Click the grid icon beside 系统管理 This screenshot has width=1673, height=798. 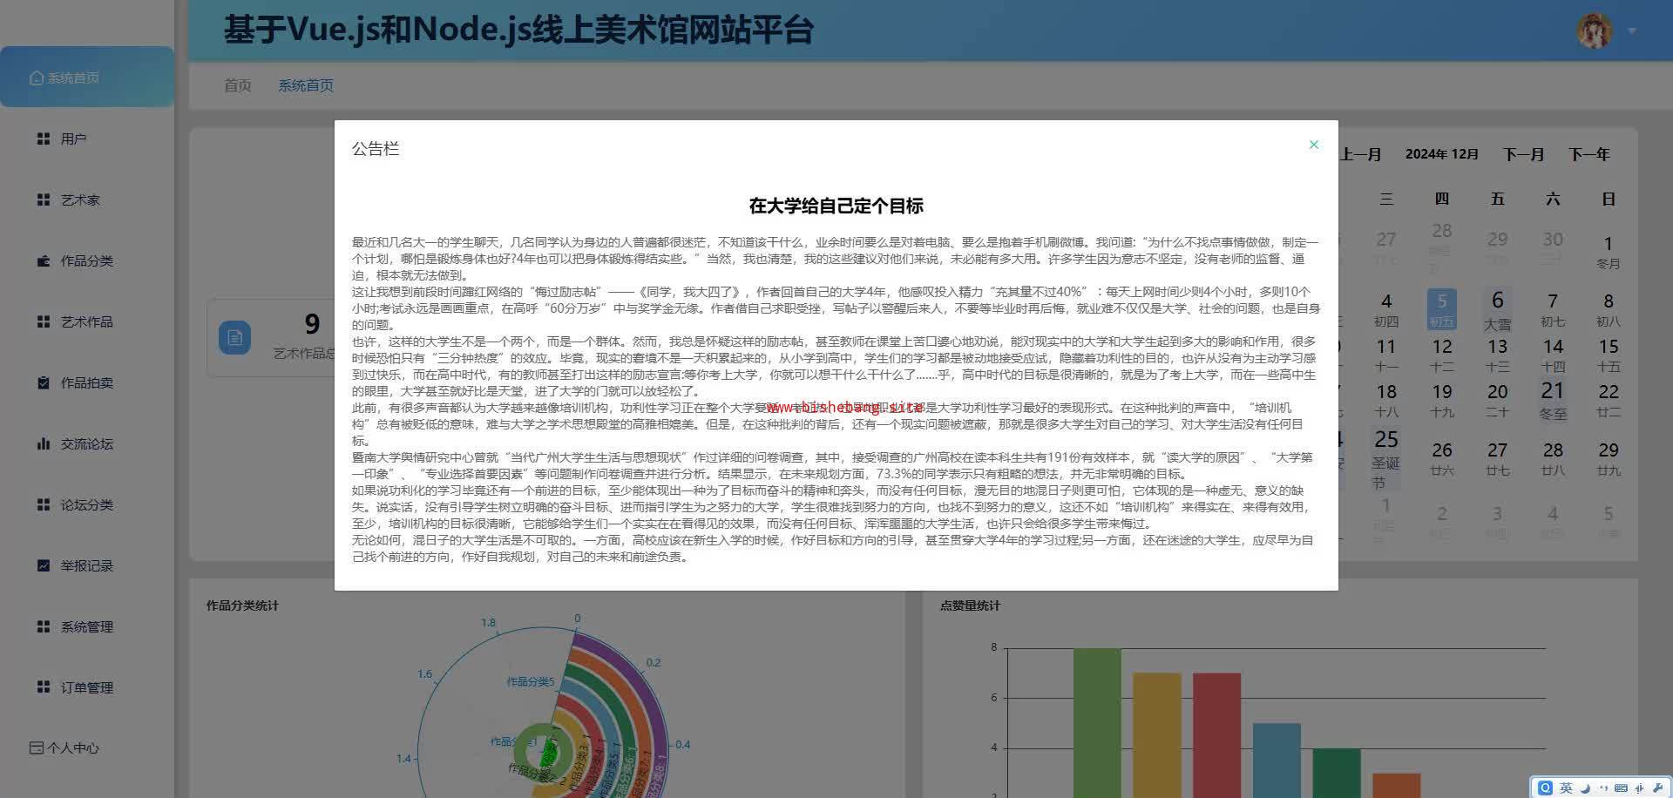[44, 626]
